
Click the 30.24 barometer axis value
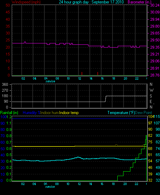pyautogui.click(x=154, y=5)
